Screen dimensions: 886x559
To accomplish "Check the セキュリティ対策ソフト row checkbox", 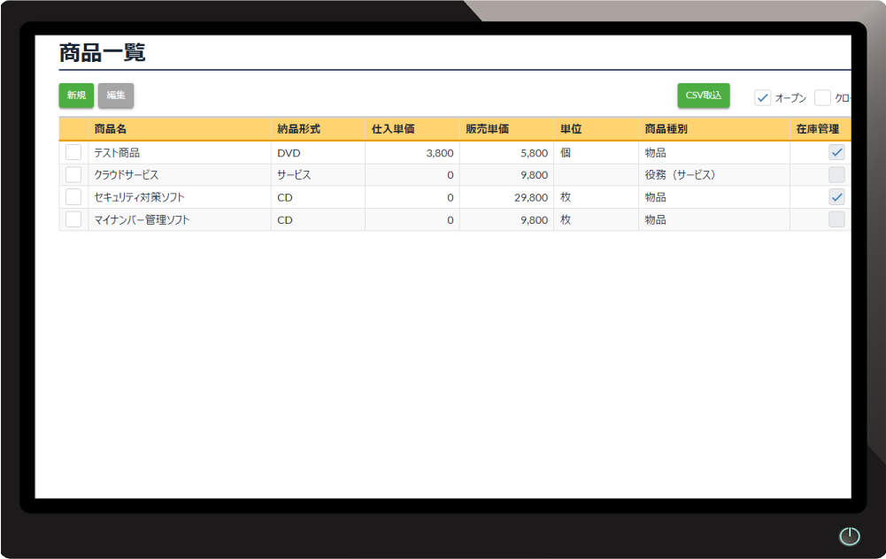I will [73, 197].
